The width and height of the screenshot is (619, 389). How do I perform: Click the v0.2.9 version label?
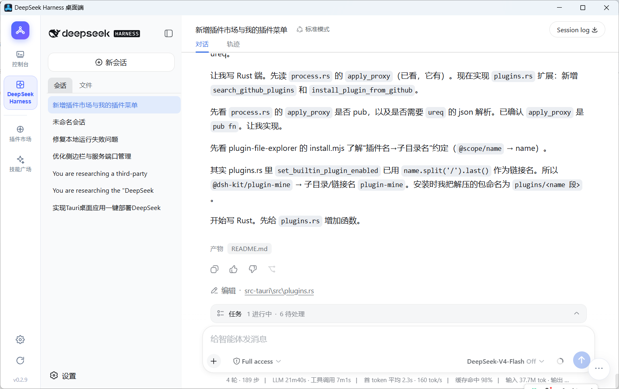click(20, 380)
